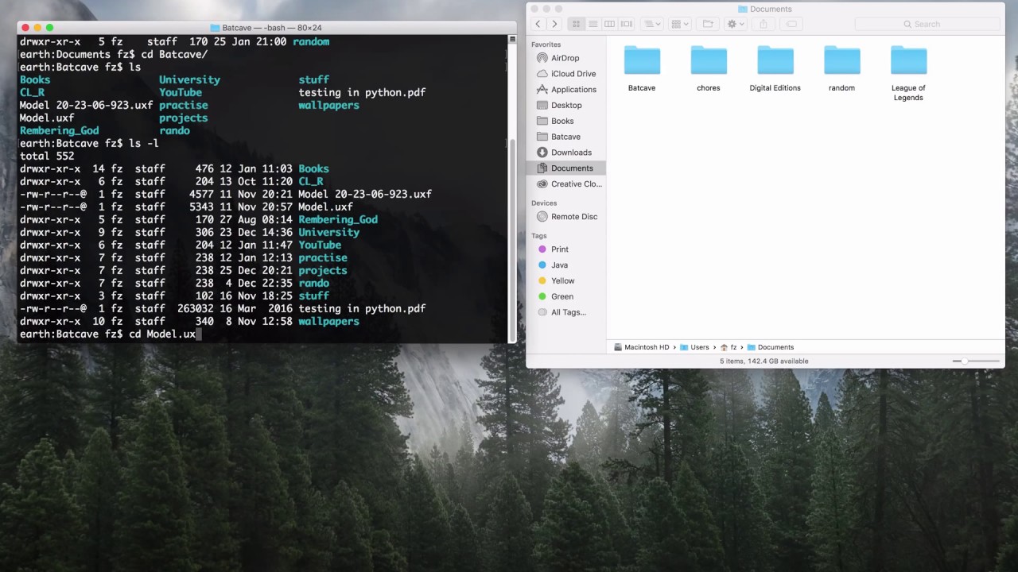Click fz home folder in path bar

coord(729,347)
